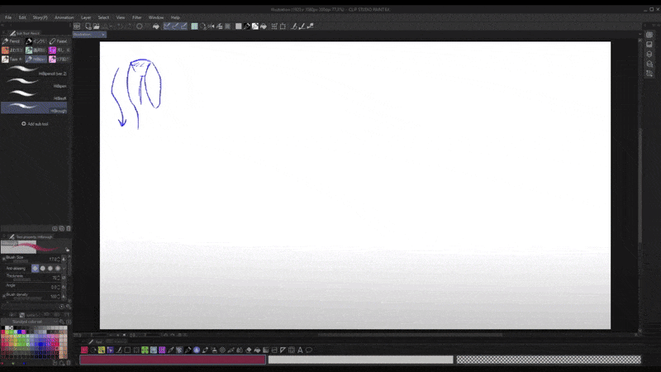Click the duplicate sub tool icon below the brush list
Screen dimensions: 661x372
[x=61, y=229]
